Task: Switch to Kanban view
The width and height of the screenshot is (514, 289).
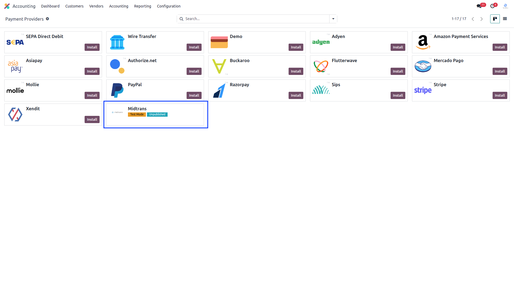Action: point(495,19)
